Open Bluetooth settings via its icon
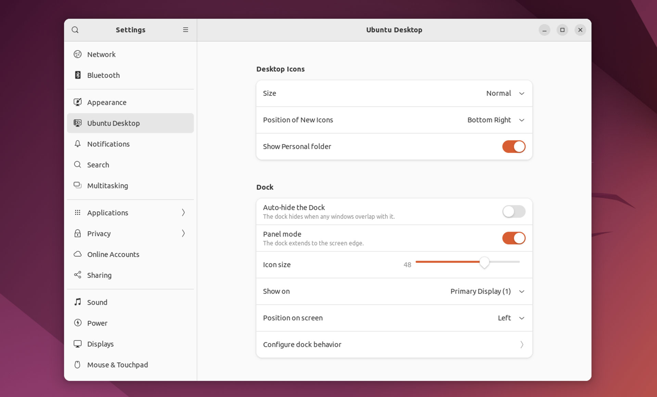Image resolution: width=657 pixels, height=397 pixels. click(x=78, y=75)
